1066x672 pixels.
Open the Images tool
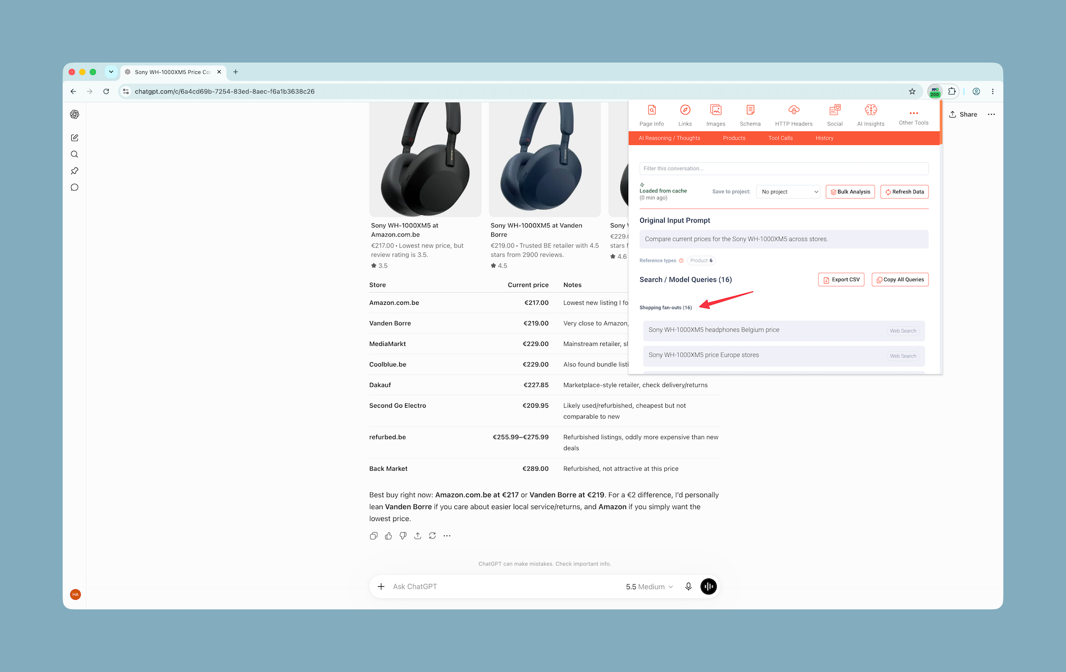716,115
